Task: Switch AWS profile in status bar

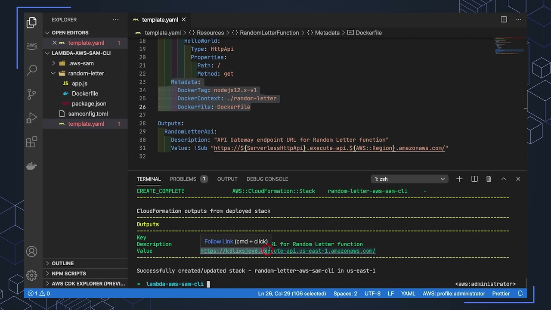Action: [x=454, y=294]
